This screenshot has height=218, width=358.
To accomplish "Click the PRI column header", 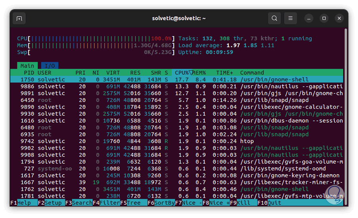I will tap(80, 73).
